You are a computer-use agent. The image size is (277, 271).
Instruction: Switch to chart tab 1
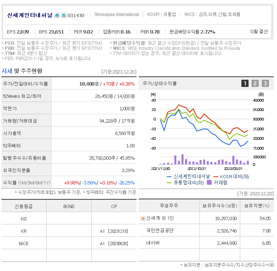245,83
